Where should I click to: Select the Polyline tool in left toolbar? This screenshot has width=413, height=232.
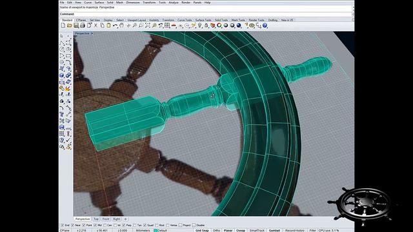point(62,43)
